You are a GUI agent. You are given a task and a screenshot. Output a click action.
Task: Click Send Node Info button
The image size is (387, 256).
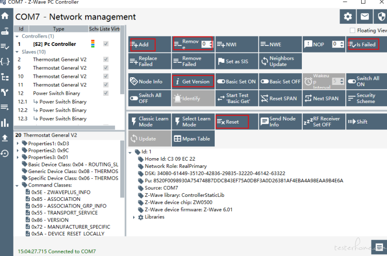pos(280,122)
